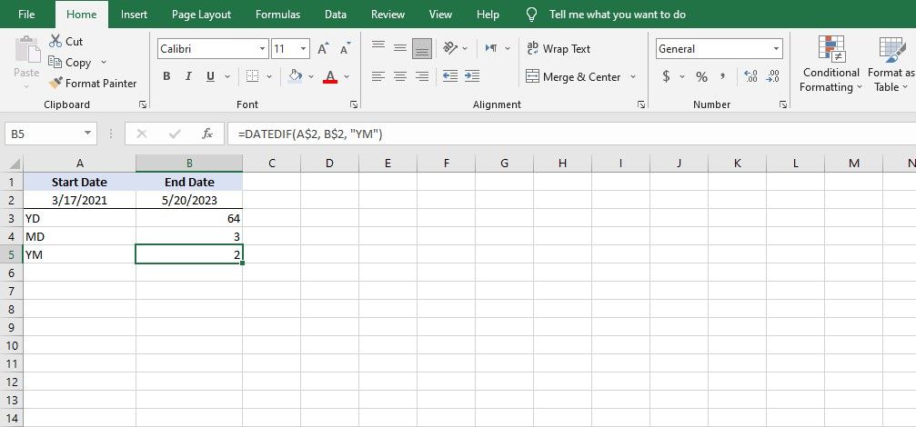Open Number format dialog launcher
916x427 pixels.
coord(783,104)
